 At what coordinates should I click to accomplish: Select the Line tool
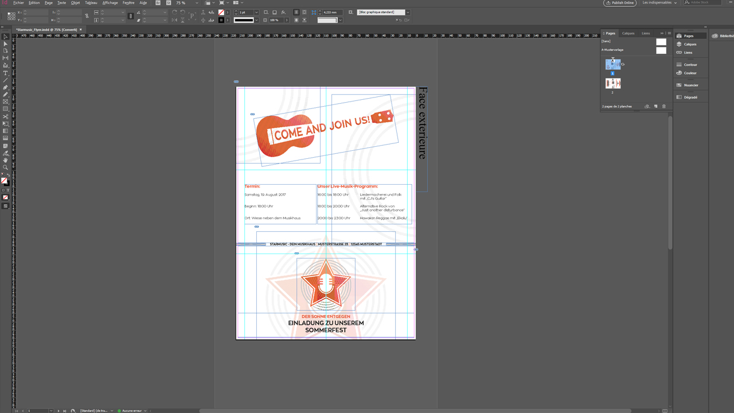6,80
